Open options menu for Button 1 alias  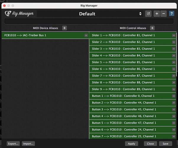coord(174,96)
